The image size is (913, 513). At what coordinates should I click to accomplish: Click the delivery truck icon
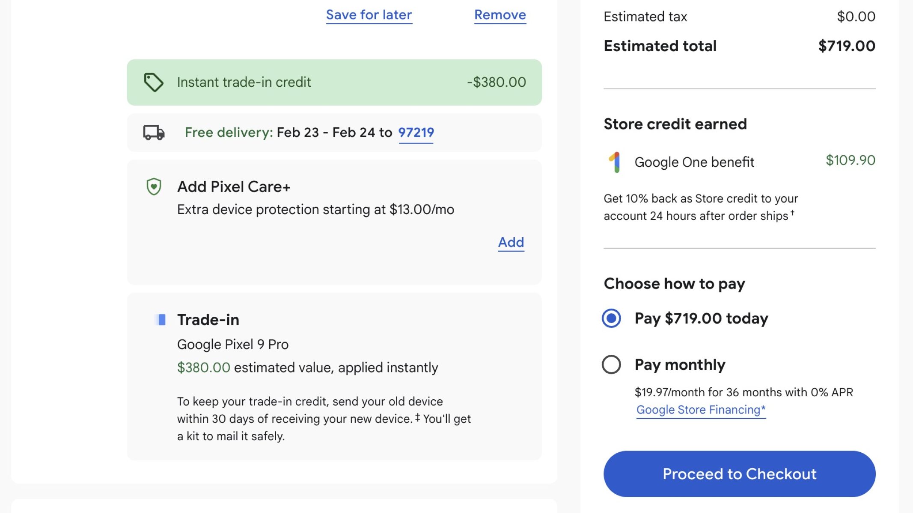[154, 133]
